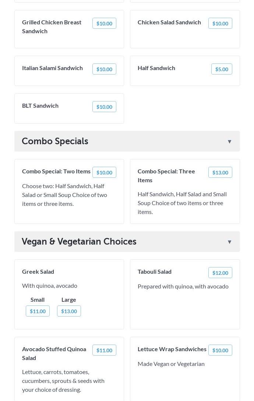Add Avocado Stuffed Quinoa Salad for $11.00
254x401 pixels.
click(x=104, y=350)
